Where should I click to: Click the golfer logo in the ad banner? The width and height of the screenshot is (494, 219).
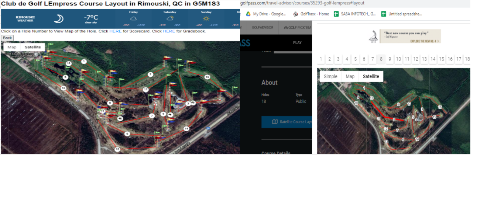[373, 36]
